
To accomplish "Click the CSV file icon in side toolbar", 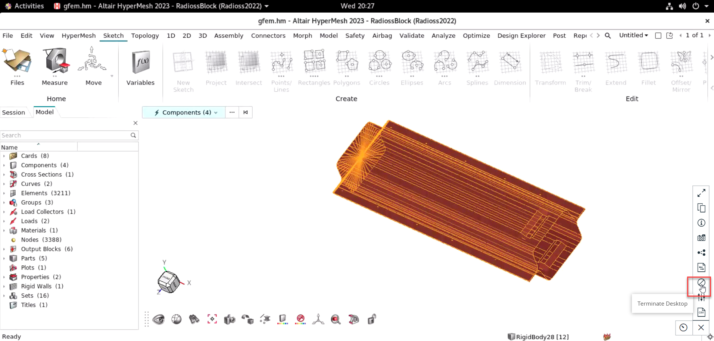I will (x=701, y=312).
